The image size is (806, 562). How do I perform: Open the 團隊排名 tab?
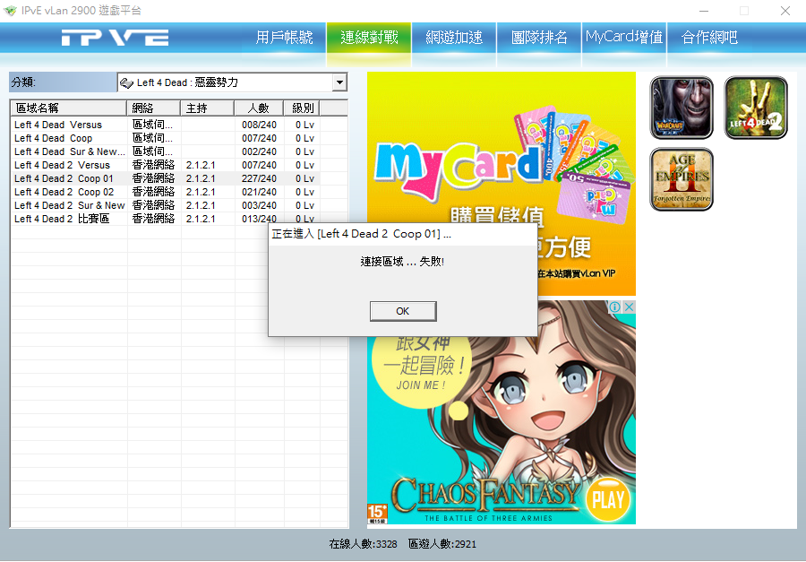pos(539,38)
